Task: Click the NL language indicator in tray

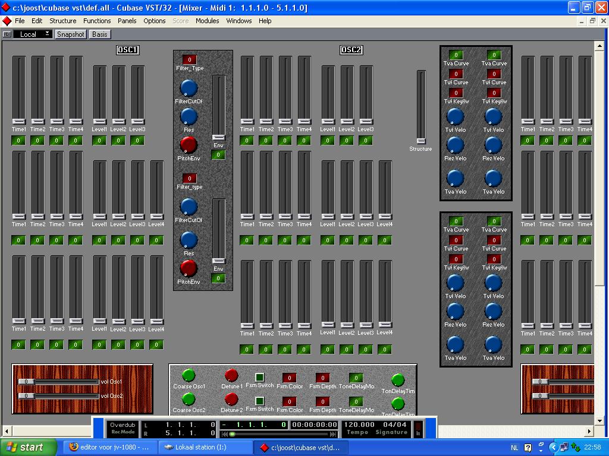Action: pos(514,448)
